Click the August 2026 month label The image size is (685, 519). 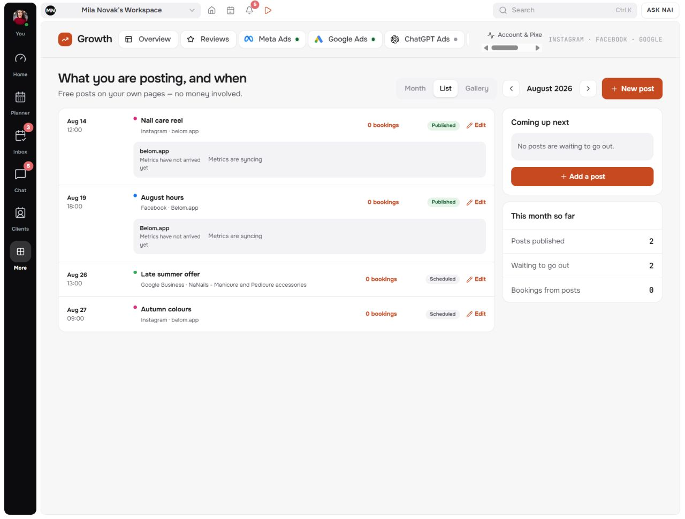[x=550, y=89]
